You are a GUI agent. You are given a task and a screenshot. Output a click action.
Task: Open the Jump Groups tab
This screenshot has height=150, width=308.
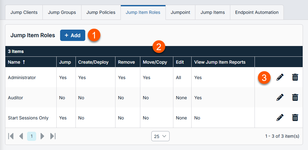point(62,13)
